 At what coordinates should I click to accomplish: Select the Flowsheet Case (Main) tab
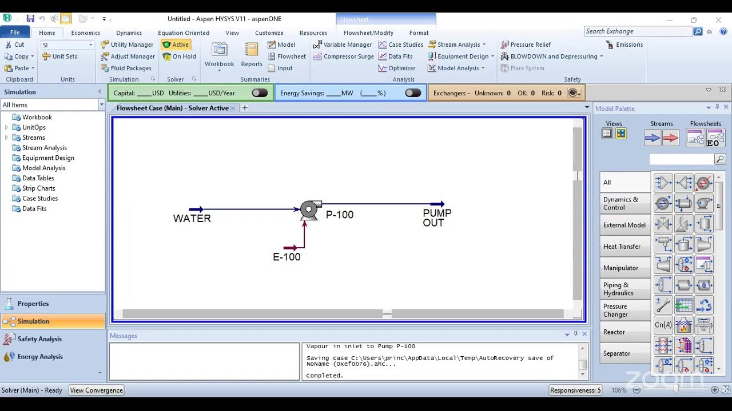(x=172, y=108)
